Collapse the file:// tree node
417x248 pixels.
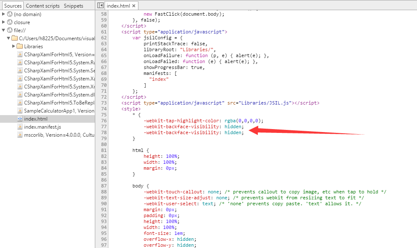(x=4, y=30)
